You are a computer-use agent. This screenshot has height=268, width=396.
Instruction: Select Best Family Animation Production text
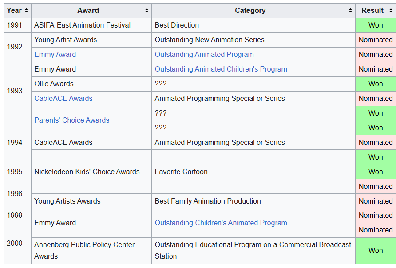point(208,201)
